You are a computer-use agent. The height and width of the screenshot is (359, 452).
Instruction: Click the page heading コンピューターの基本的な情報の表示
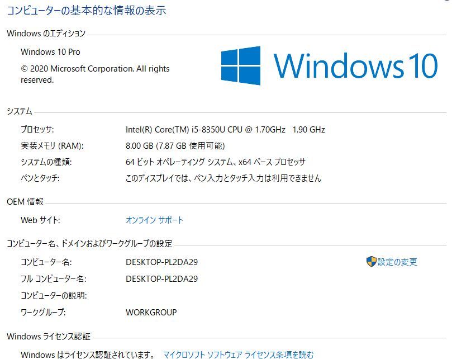tap(86, 11)
